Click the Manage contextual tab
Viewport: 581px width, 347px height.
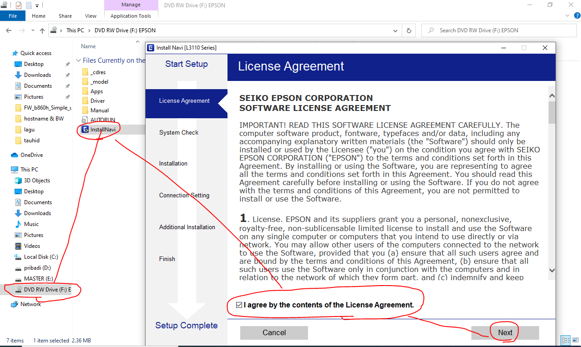click(131, 5)
